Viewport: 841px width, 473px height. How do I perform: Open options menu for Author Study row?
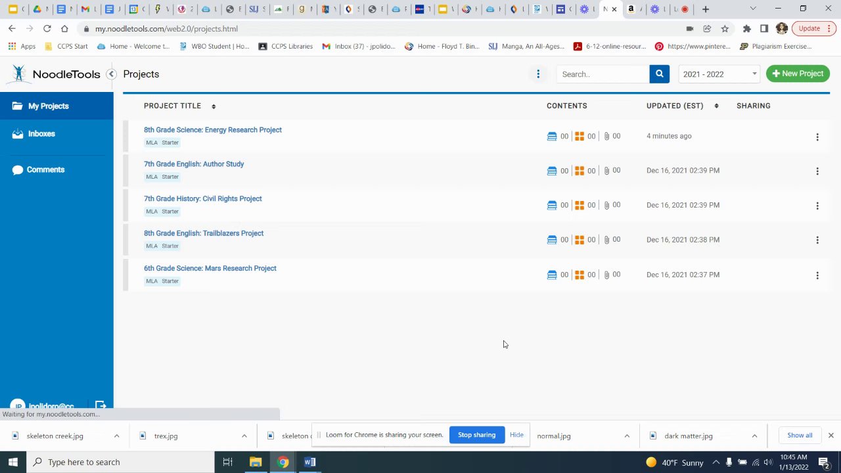pos(817,171)
